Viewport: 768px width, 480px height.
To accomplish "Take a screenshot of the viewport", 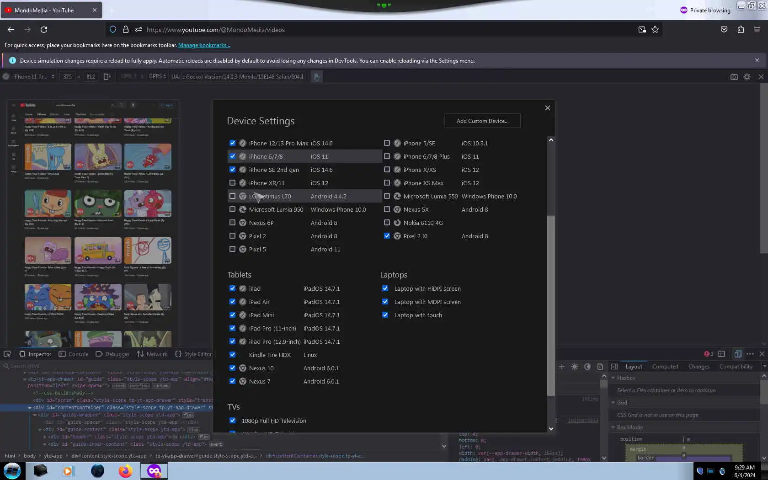I will [734, 77].
